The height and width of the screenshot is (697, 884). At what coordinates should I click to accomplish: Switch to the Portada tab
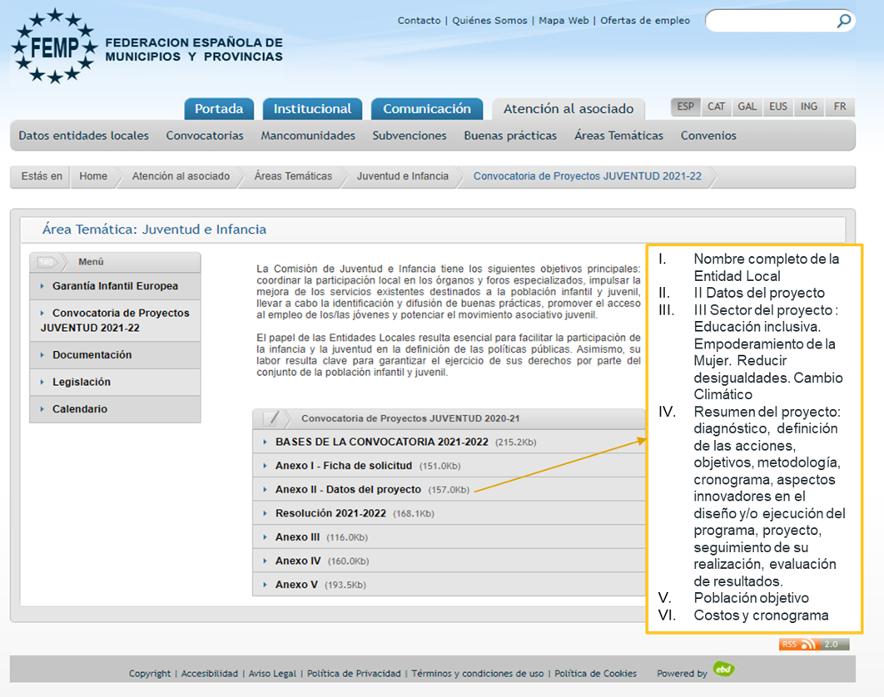[x=219, y=109]
